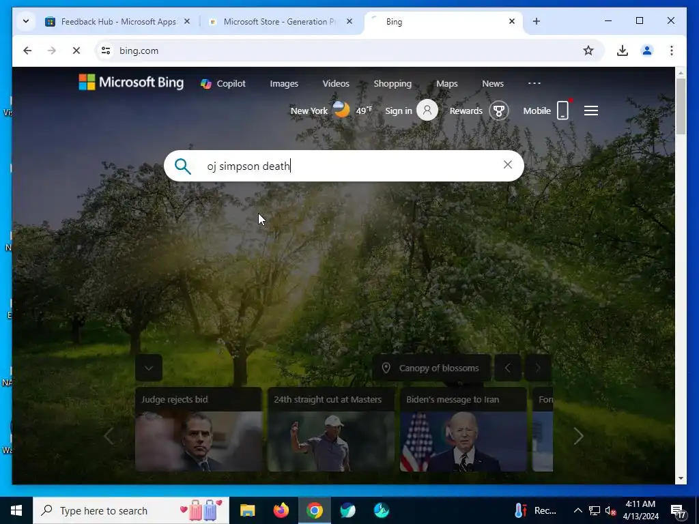Open Biden's message to Iran story
The width and height of the screenshot is (699, 524).
[x=463, y=429]
